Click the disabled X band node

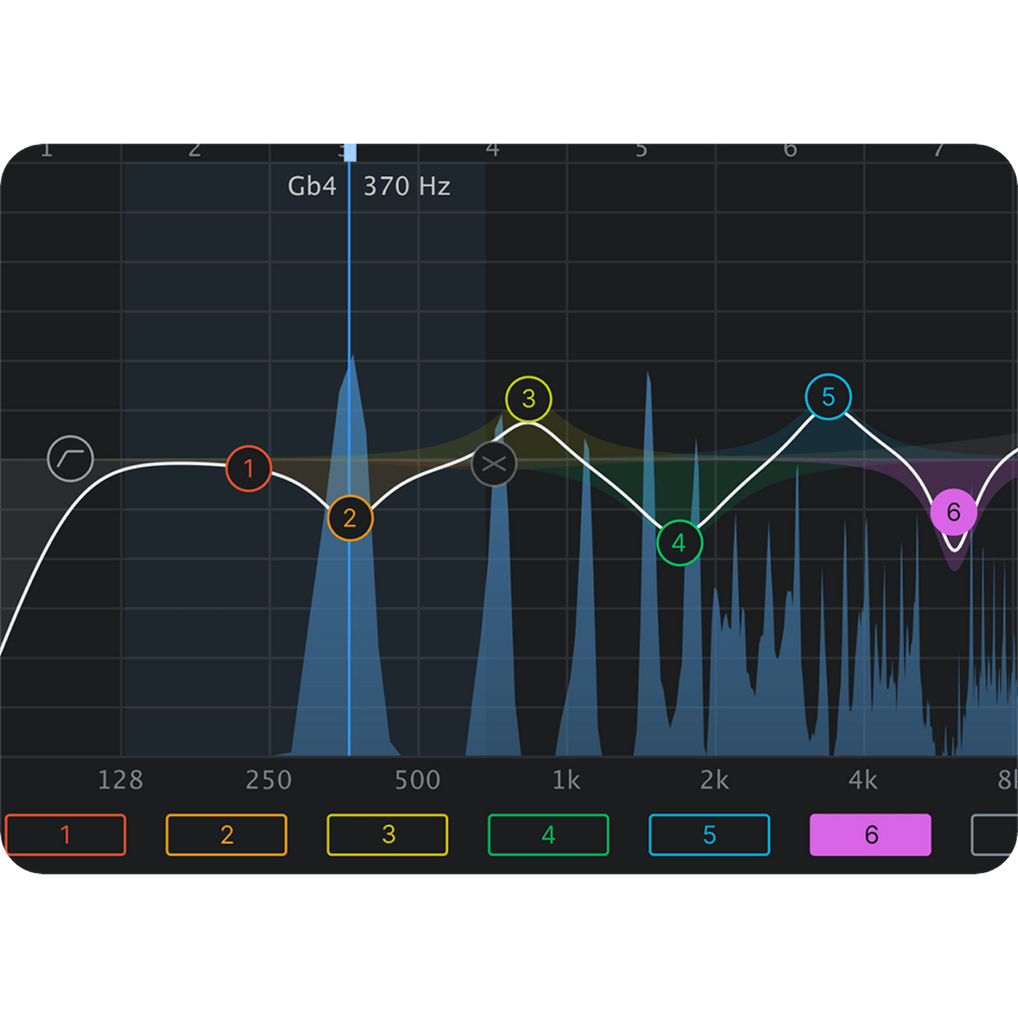pyautogui.click(x=494, y=464)
